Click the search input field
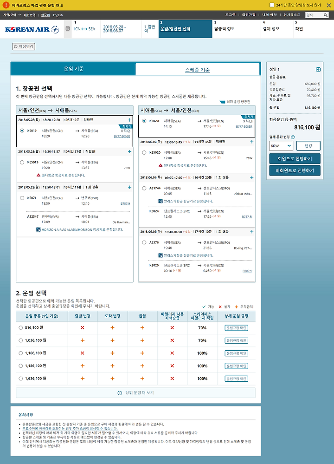This screenshot has height=464, width=334. point(314,15)
